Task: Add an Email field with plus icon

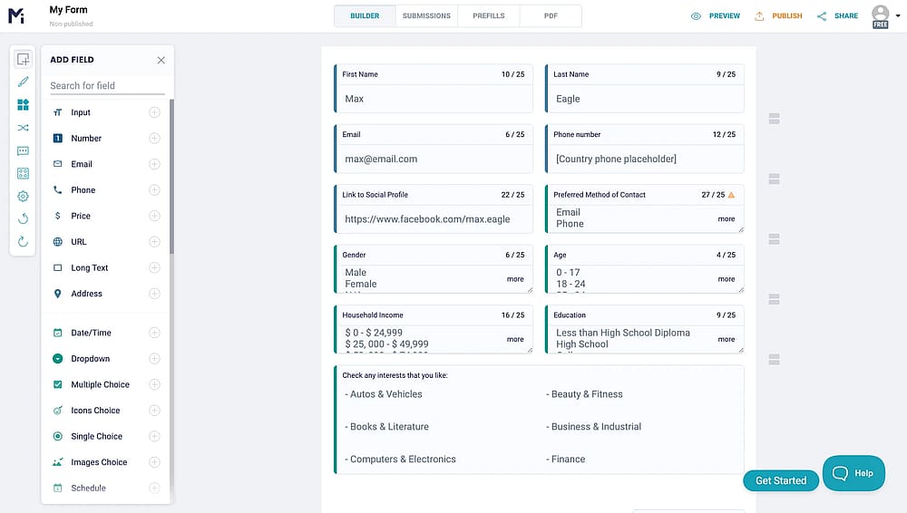Action: point(154,164)
